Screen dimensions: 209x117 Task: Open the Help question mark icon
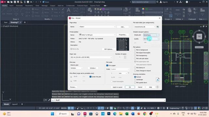click(187, 2)
